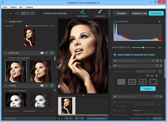The width and height of the screenshot is (167, 122).
Task: Open help for the Пресеты panel
Action: click(x=52, y=53)
